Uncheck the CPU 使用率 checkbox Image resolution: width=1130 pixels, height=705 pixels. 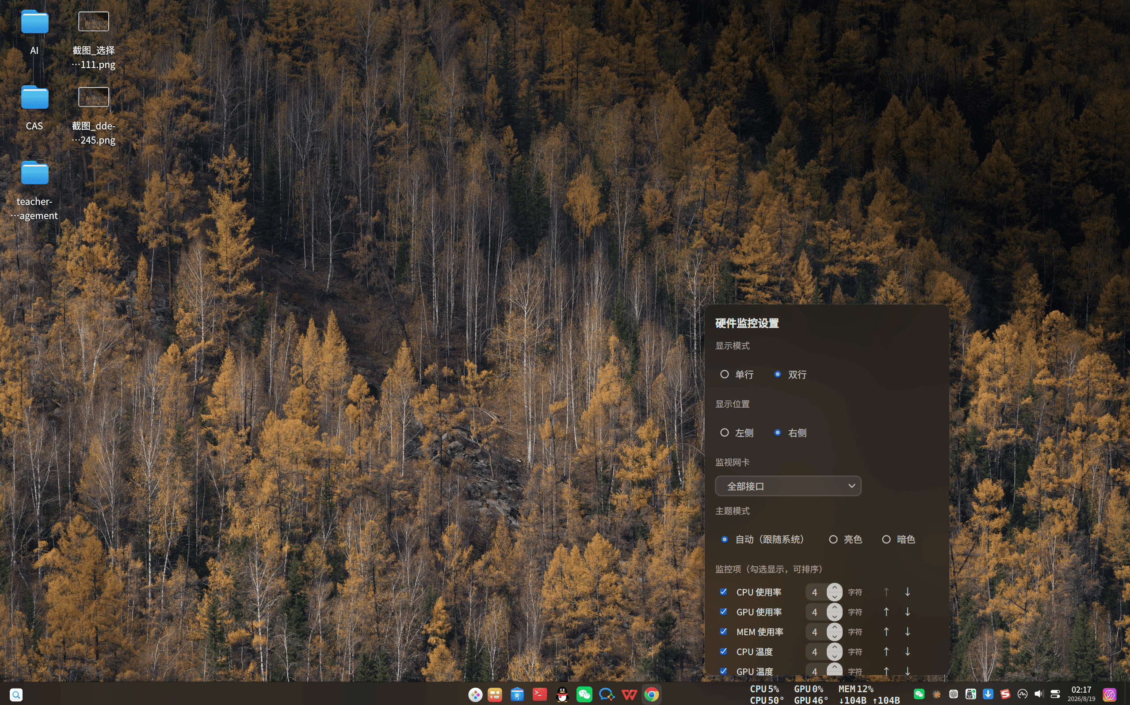[723, 592]
